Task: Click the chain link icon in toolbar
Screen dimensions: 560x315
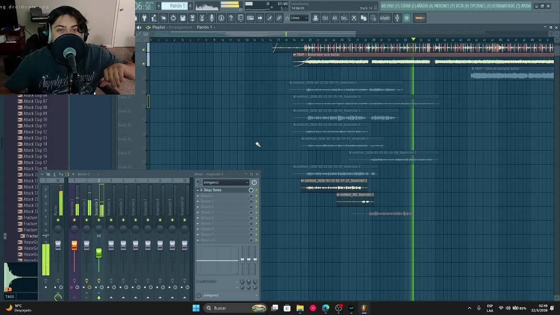Action: coord(279,18)
